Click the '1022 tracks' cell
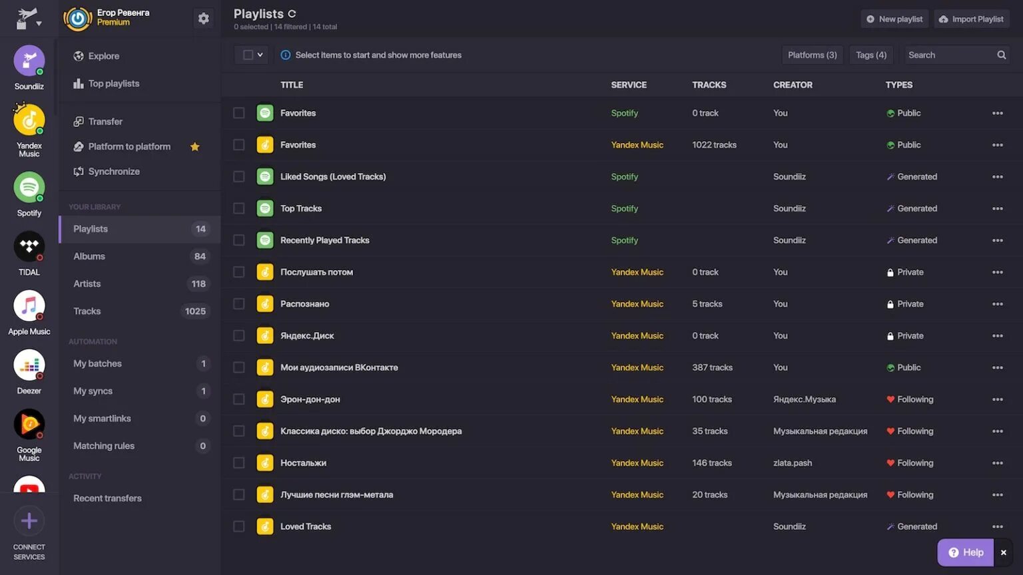The height and width of the screenshot is (575, 1023). (714, 145)
